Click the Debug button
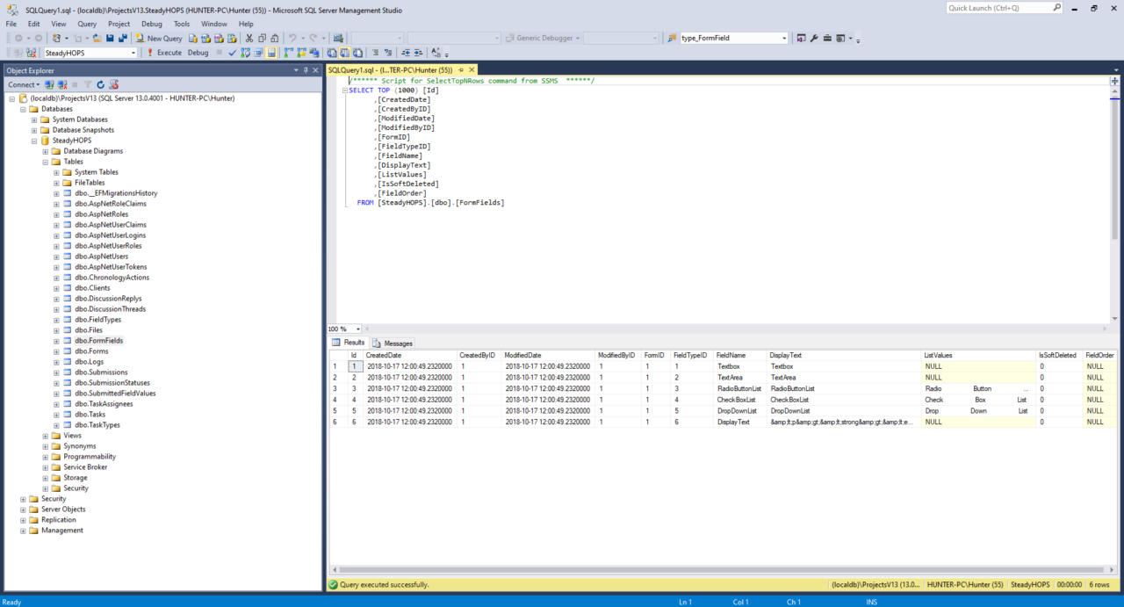This screenshot has width=1124, height=607. click(x=198, y=53)
